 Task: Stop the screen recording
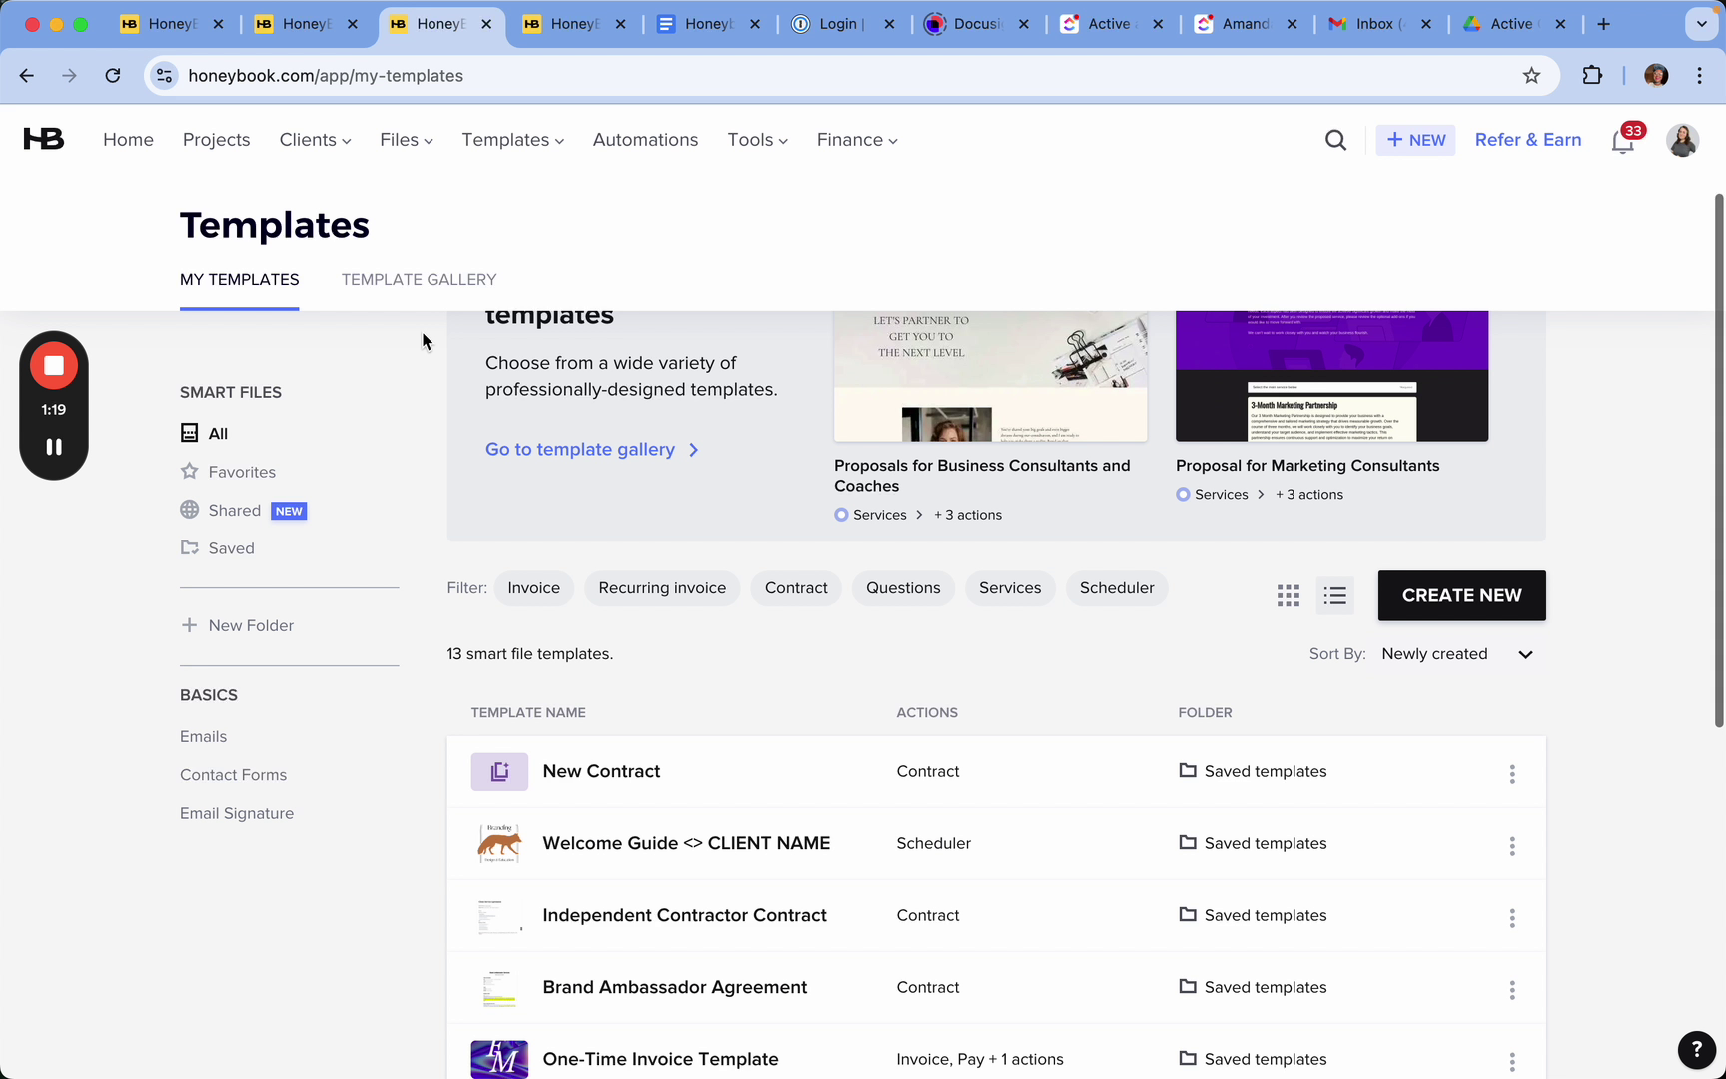click(54, 366)
